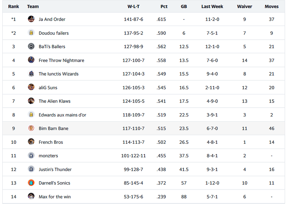Select the monzters team name

point(48,156)
